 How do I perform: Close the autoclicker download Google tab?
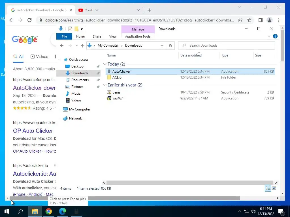point(71,10)
